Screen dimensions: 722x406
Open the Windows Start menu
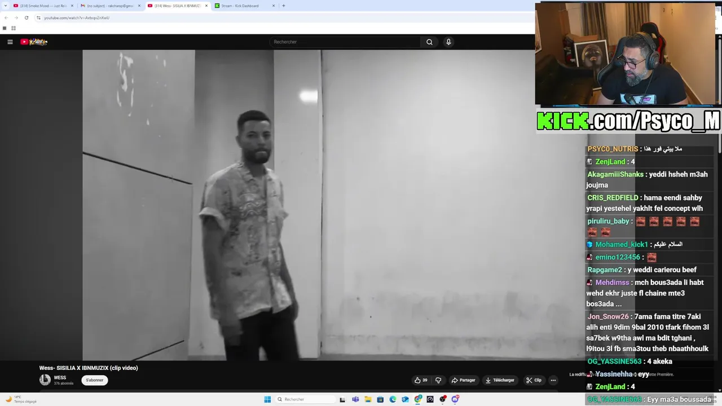(267, 399)
